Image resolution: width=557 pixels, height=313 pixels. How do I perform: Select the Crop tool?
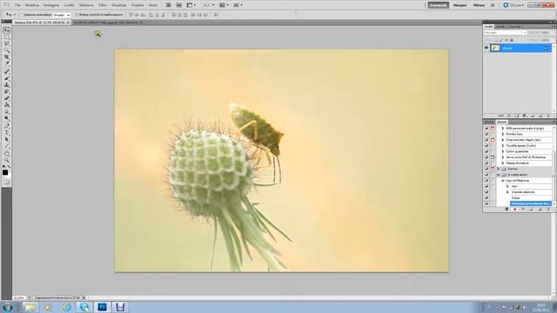6,57
